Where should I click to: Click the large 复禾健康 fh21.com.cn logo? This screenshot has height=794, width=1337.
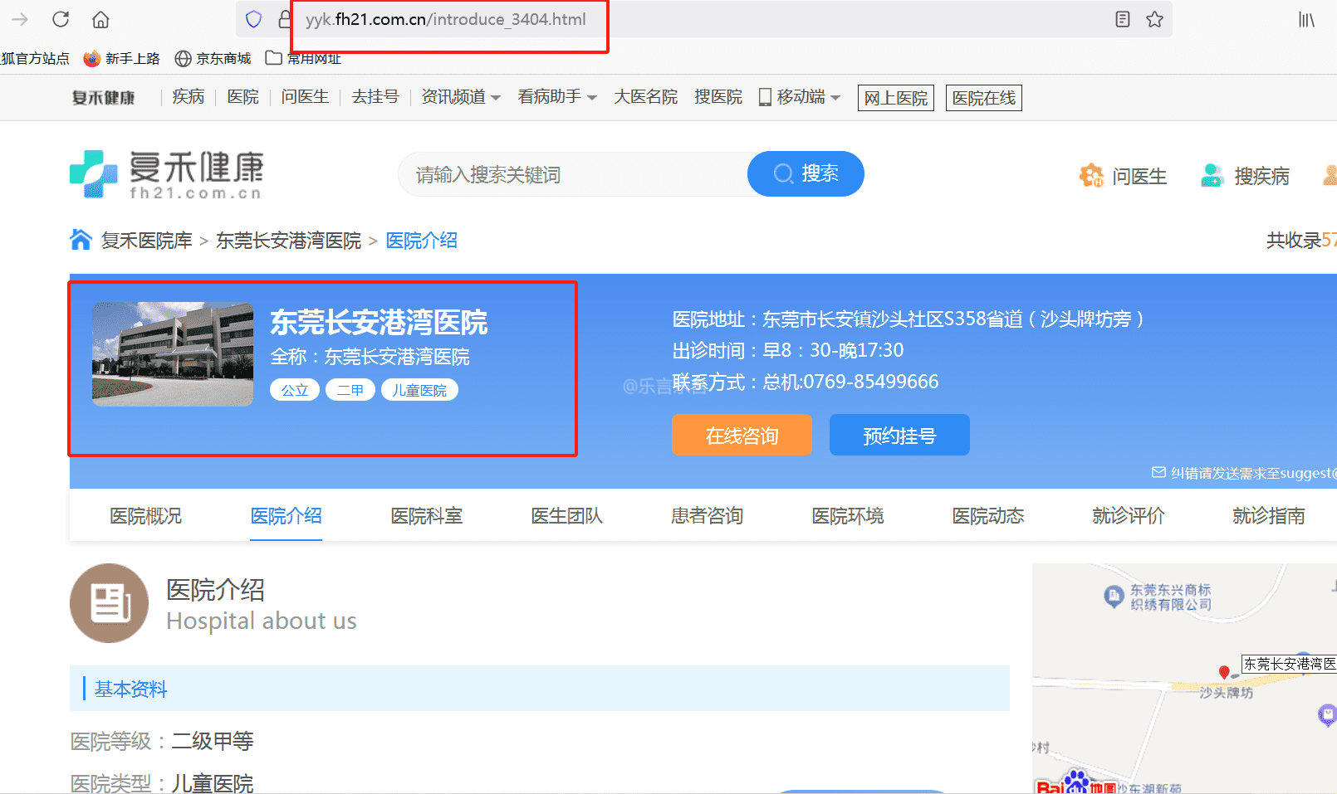166,174
